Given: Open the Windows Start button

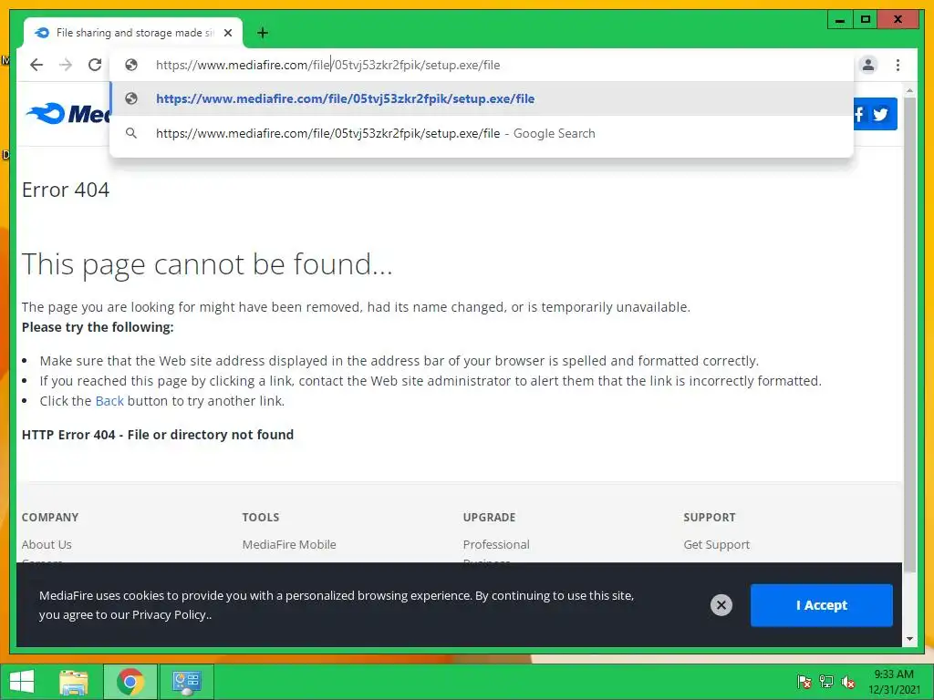Looking at the screenshot, I should [x=22, y=682].
